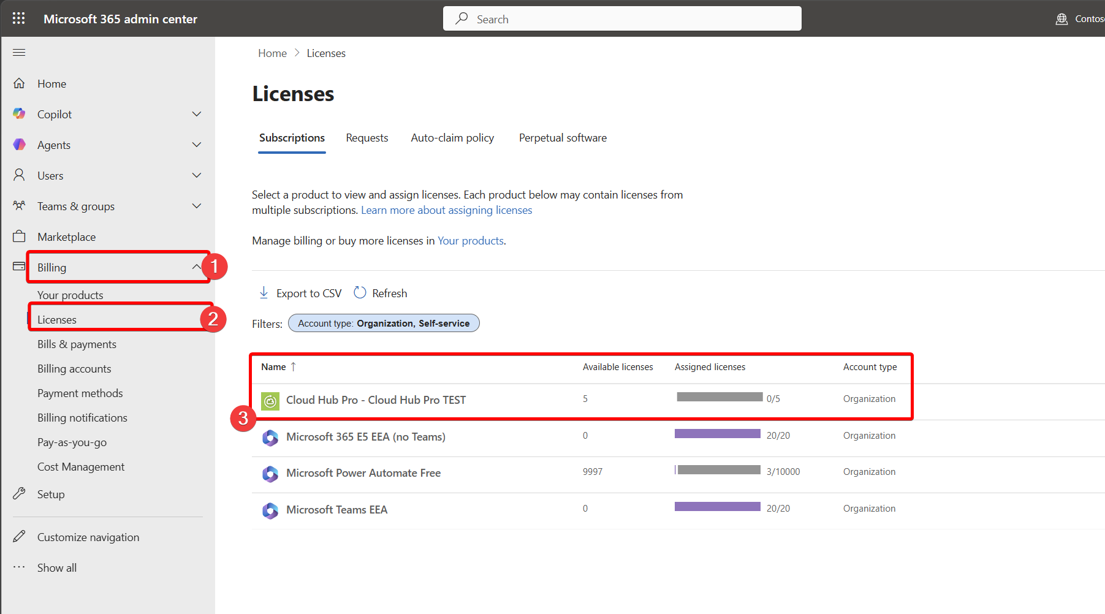Open Microsoft Teams EEA product
Viewport: 1105px width, 614px height.
click(x=336, y=510)
